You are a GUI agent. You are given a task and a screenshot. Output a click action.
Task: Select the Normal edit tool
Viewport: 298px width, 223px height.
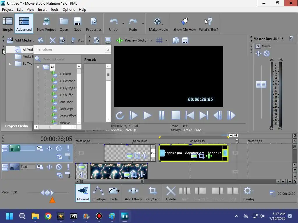pyautogui.click(x=83, y=193)
